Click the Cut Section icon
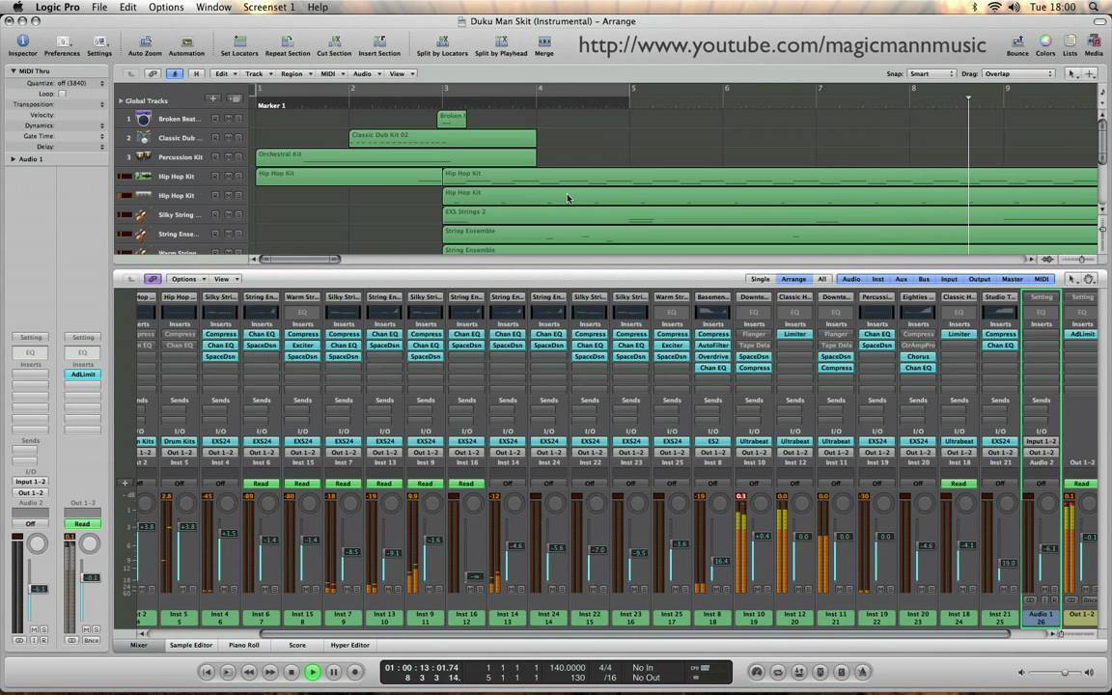This screenshot has height=695, width=1112. [x=334, y=42]
